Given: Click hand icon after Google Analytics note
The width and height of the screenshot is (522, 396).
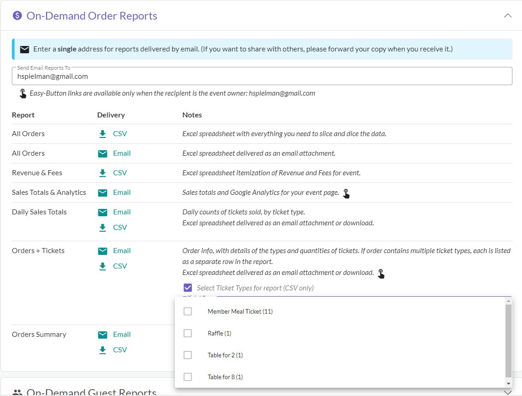Looking at the screenshot, I should pyautogui.click(x=346, y=193).
